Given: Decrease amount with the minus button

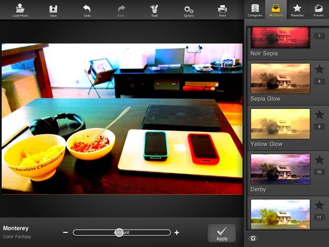Looking at the screenshot, I should 66,232.
